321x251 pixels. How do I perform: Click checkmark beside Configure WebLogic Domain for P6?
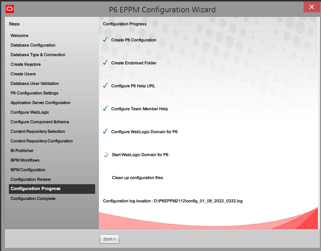tap(105, 131)
